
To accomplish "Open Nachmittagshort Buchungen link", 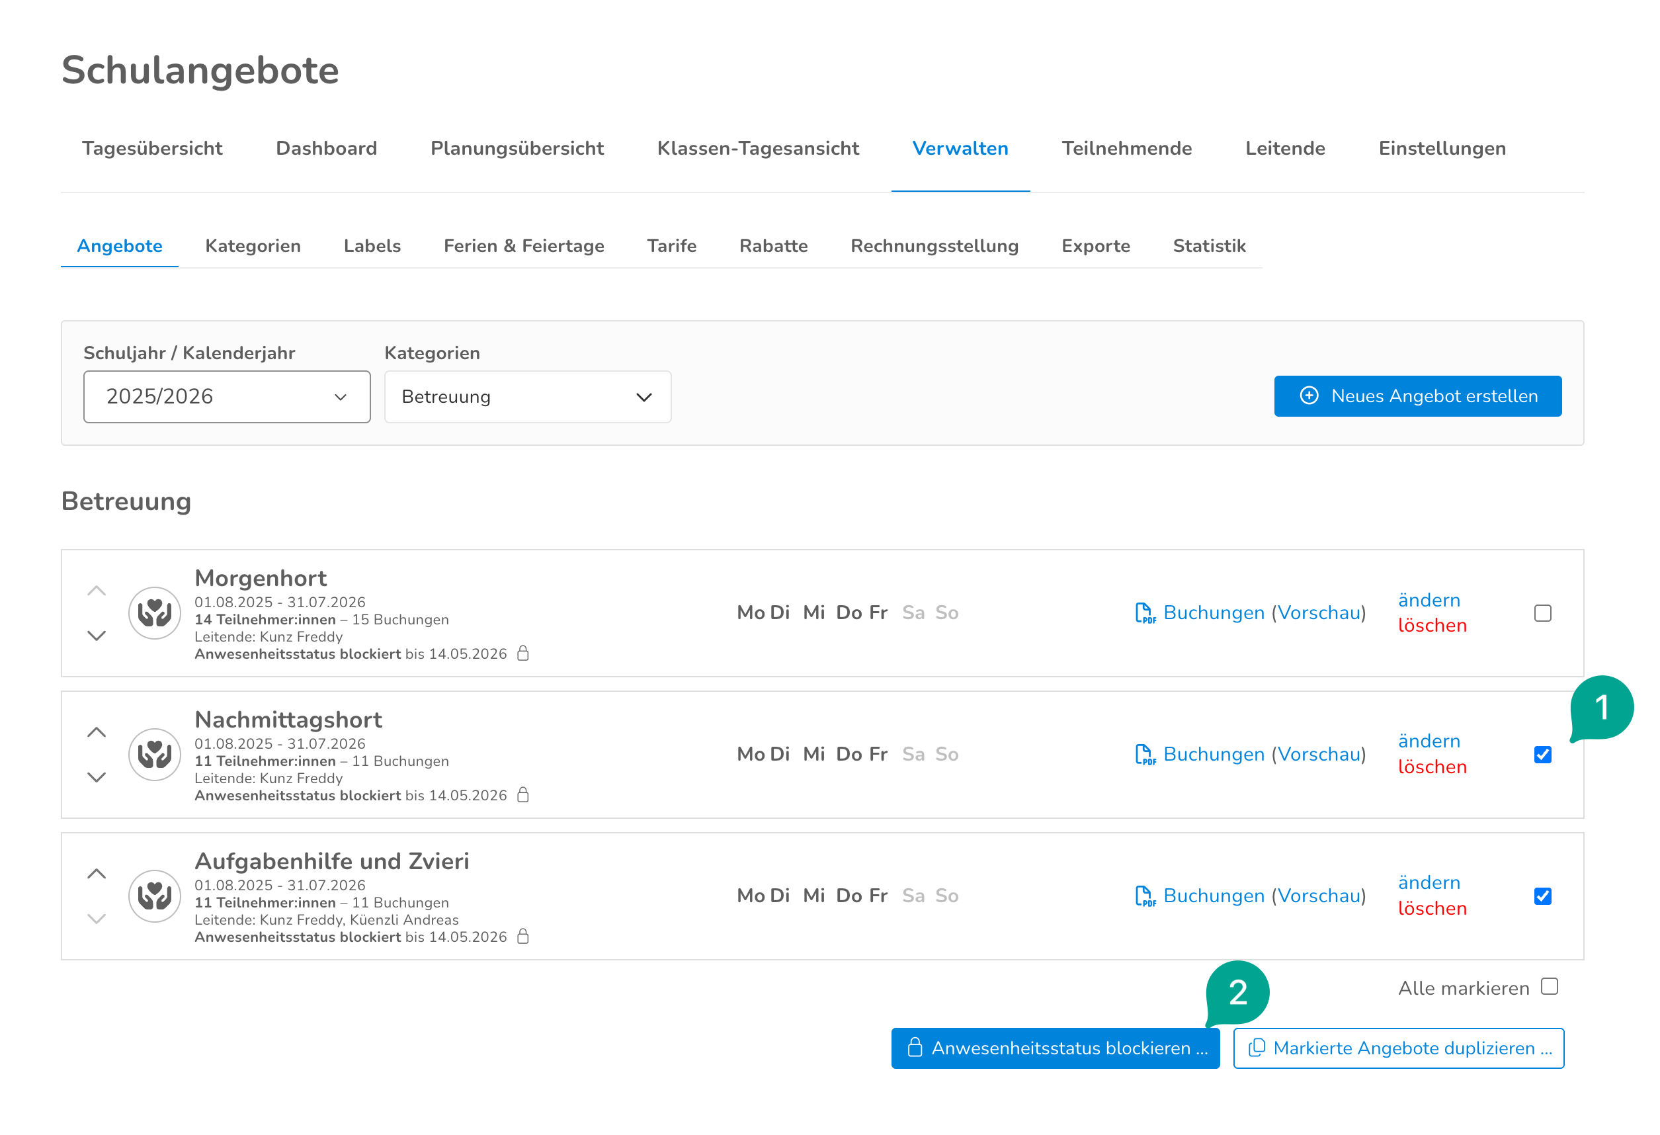I will 1214,754.
